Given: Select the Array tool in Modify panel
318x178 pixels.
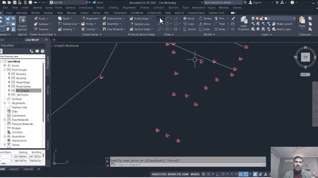Looking at the screenshot, I should tap(220, 29).
